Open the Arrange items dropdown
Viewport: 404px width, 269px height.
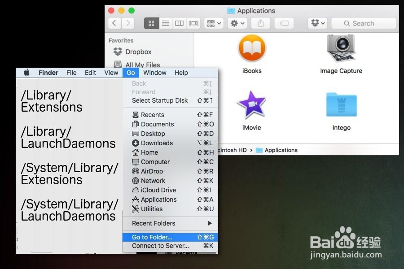(x=214, y=23)
